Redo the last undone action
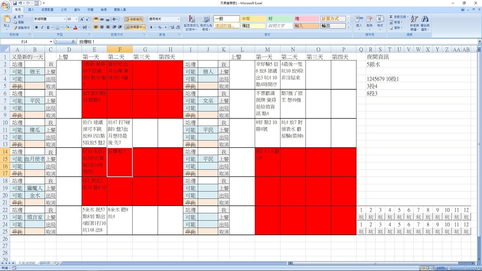Screen dimensions: 482x271 pos(27,3)
